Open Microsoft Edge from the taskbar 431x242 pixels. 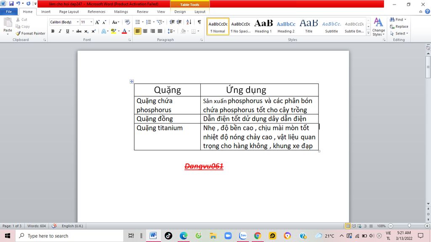click(184, 236)
